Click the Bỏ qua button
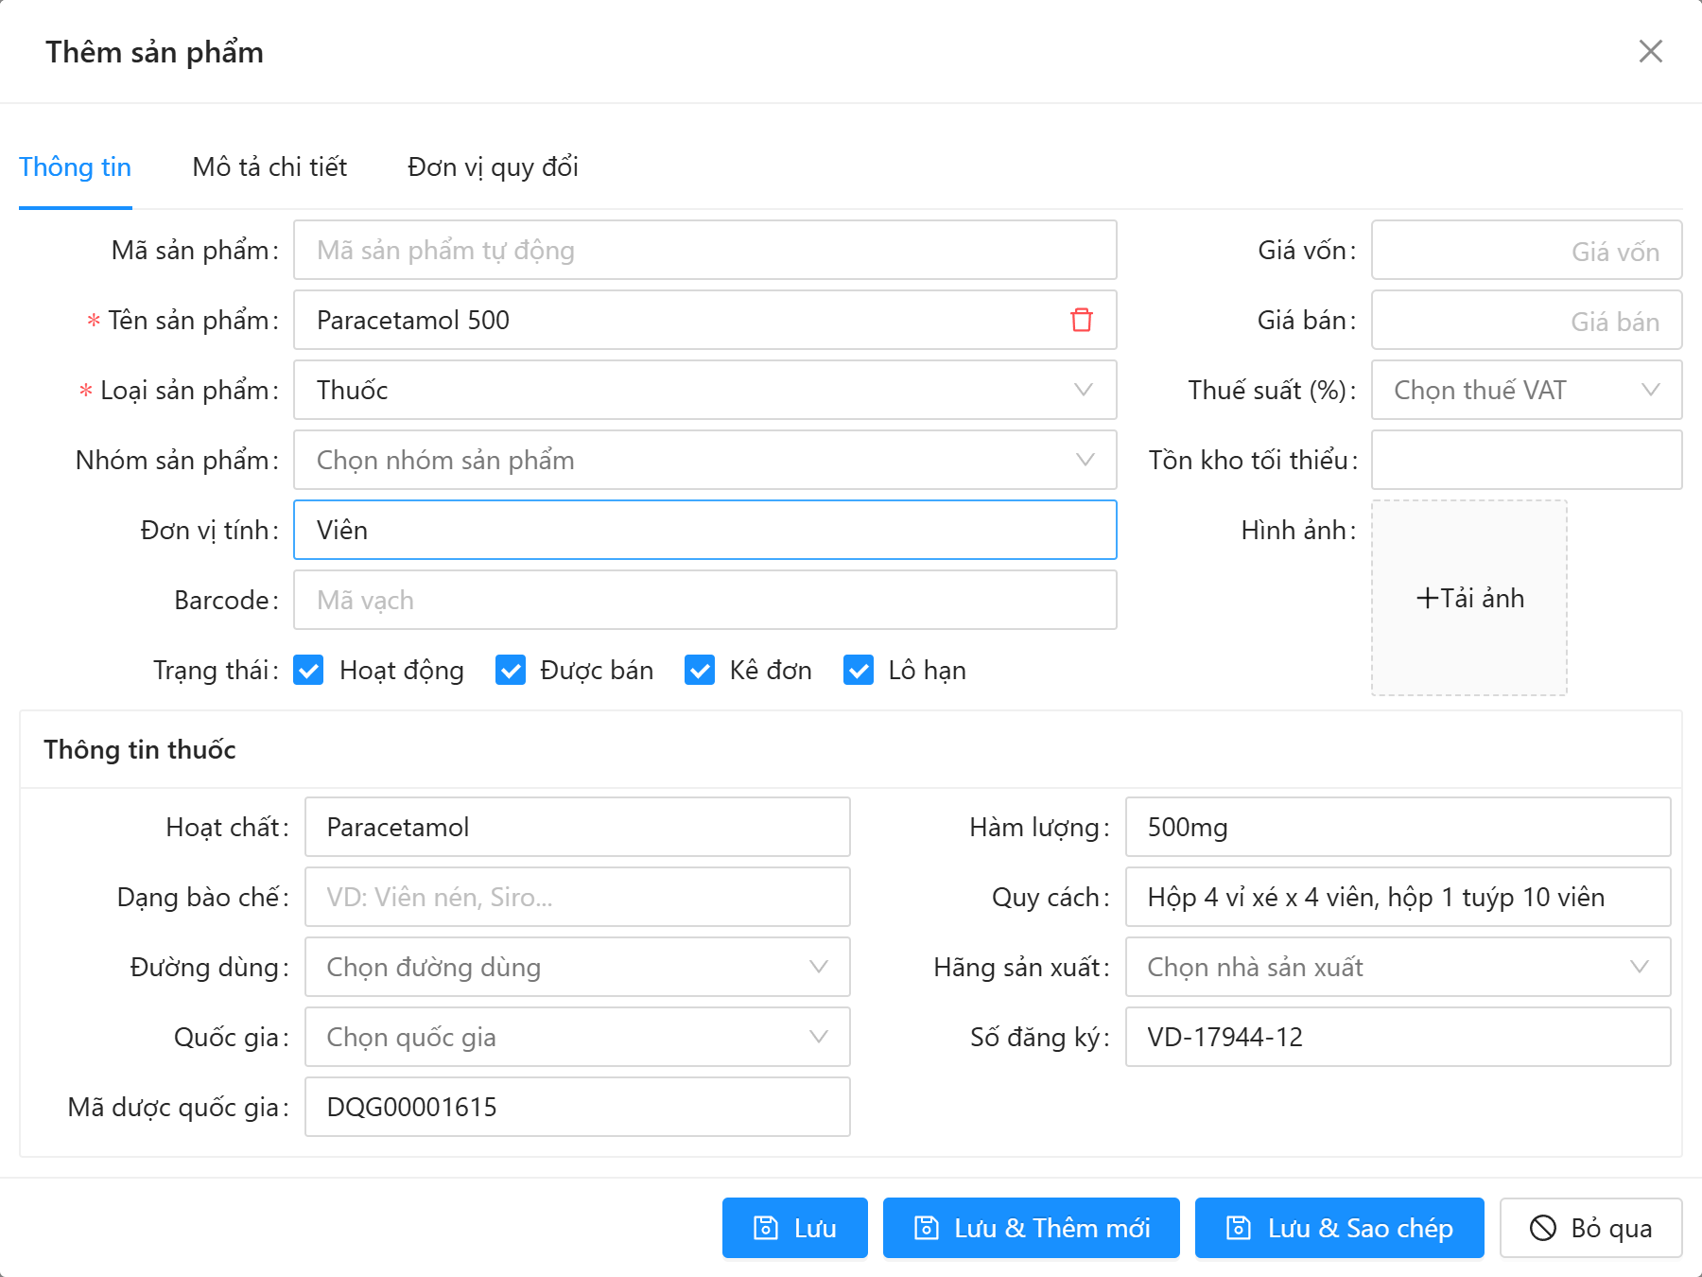Viewport: 1702px width, 1277px height. pos(1591,1228)
